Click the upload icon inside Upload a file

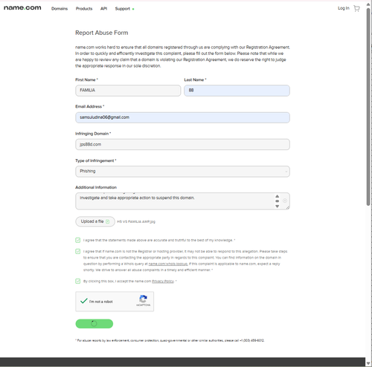click(107, 221)
